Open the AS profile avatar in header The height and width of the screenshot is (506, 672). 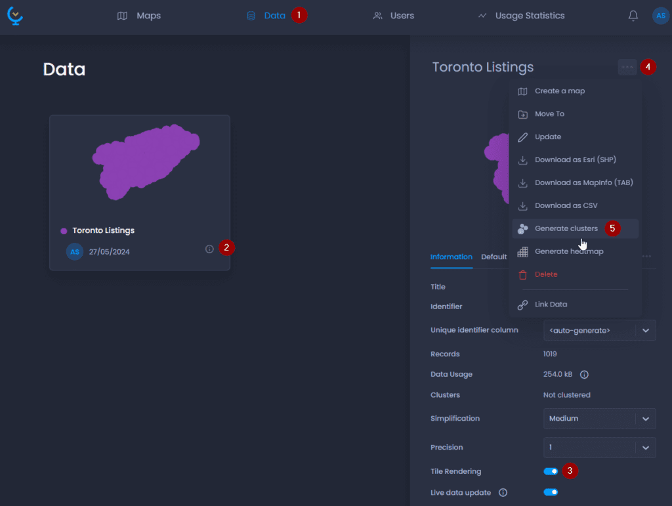tap(660, 16)
